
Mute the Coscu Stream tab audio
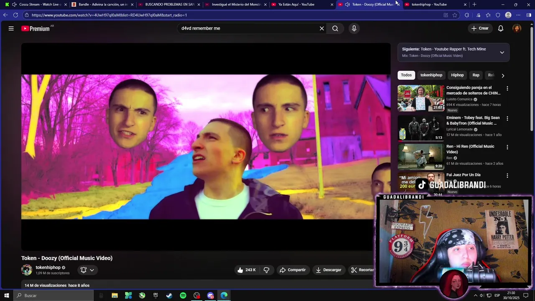[x=14, y=5]
